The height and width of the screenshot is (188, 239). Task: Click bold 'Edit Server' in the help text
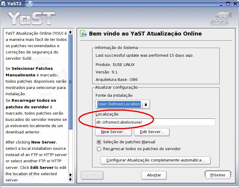[x=42, y=167]
